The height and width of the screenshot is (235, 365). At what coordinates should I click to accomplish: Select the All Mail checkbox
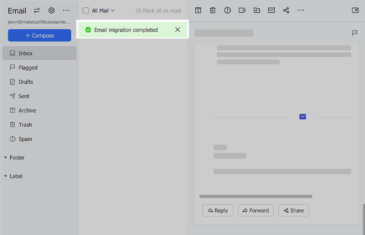(85, 10)
